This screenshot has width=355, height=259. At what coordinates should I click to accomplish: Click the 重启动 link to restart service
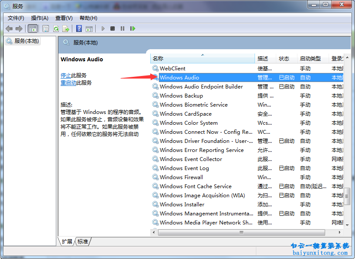[x=68, y=83]
